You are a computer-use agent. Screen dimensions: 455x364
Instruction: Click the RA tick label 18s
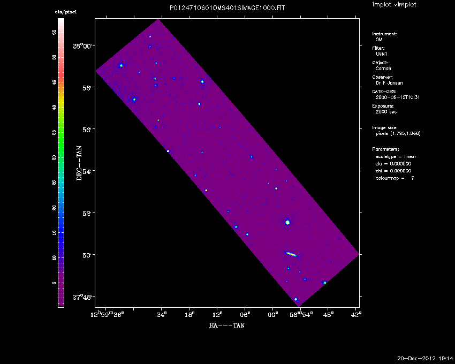point(189,314)
